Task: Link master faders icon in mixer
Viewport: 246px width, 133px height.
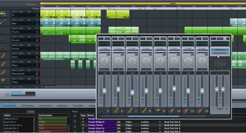Action: 220,108
